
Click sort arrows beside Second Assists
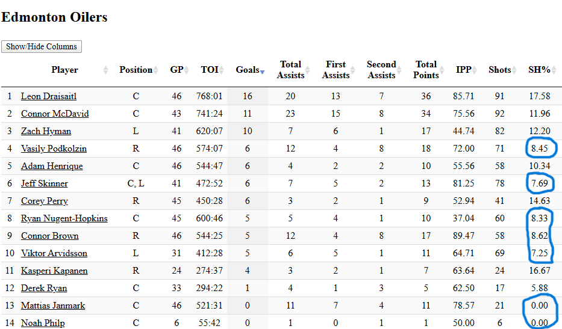pos(400,70)
